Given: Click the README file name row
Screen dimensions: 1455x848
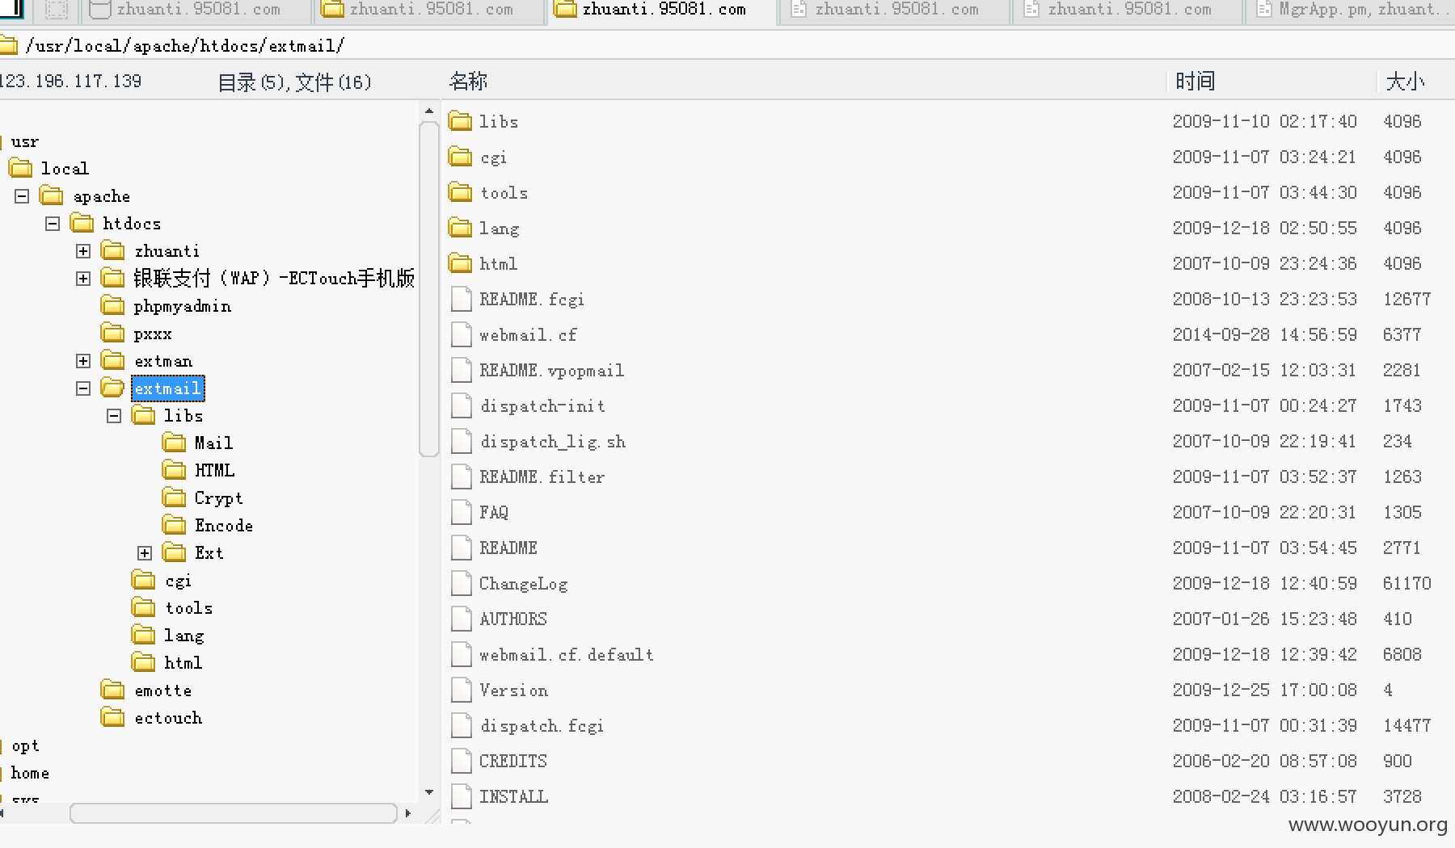Looking at the screenshot, I should [508, 548].
